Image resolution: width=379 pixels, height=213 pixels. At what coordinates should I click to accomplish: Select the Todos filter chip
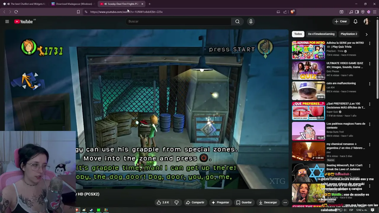pos(298,34)
